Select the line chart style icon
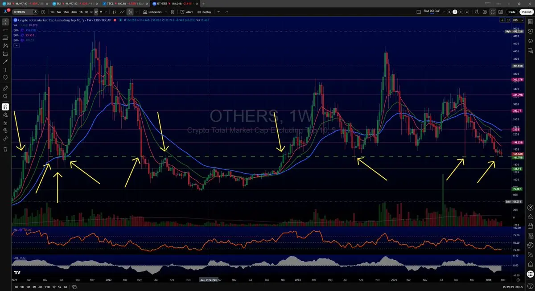535x291 pixels. [x=122, y=12]
